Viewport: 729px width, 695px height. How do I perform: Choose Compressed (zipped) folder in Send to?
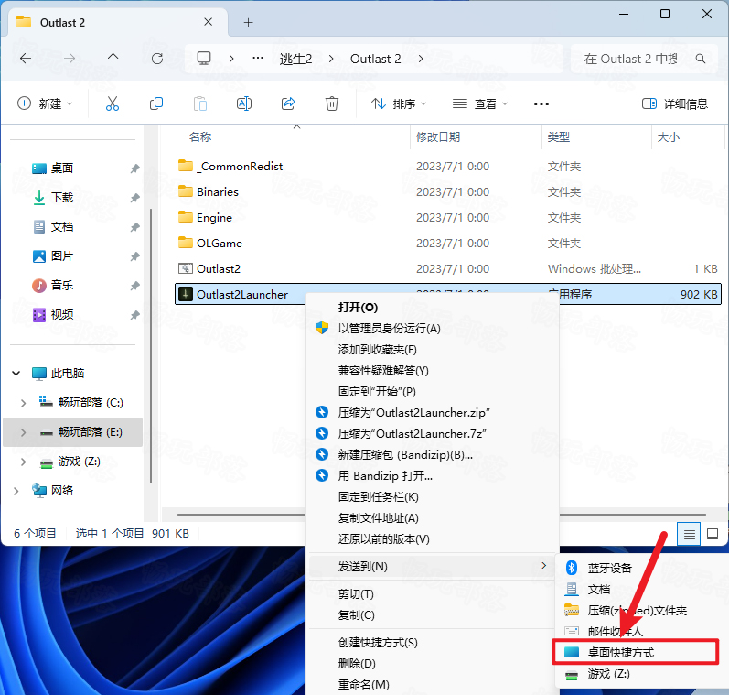[x=637, y=610]
